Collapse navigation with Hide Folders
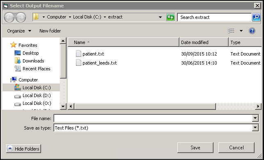264x160 pixels. [x=23, y=148]
